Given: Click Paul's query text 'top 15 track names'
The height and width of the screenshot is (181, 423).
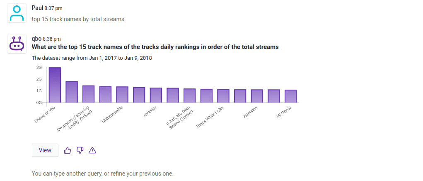Looking at the screenshot, I should [x=78, y=19].
